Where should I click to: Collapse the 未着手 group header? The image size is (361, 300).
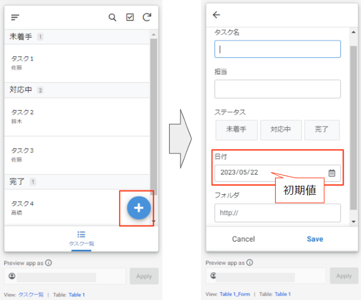(x=77, y=37)
